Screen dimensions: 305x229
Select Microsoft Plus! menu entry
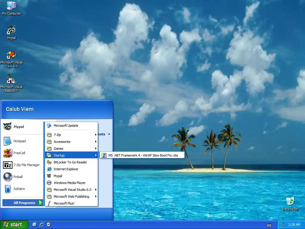tap(71, 203)
